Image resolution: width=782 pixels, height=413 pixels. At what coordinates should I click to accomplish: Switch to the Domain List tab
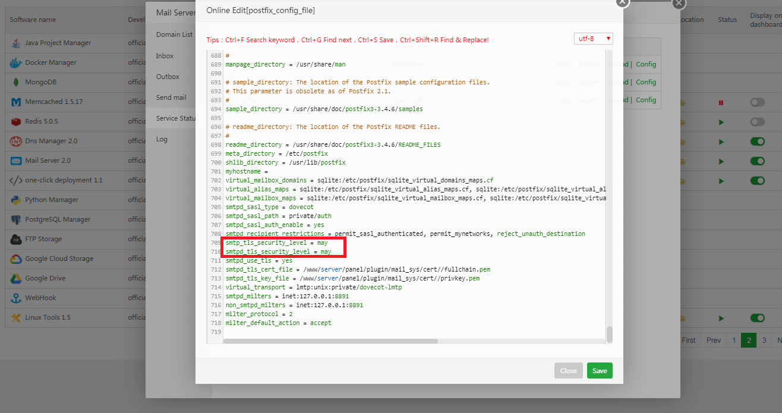click(174, 34)
